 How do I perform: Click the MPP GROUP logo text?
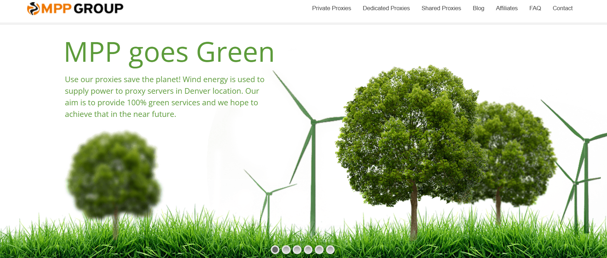[82, 8]
